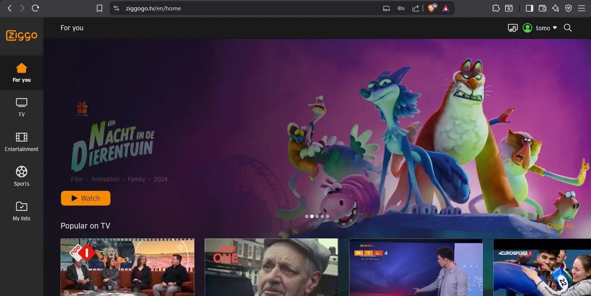Open the For you home section

click(x=22, y=73)
